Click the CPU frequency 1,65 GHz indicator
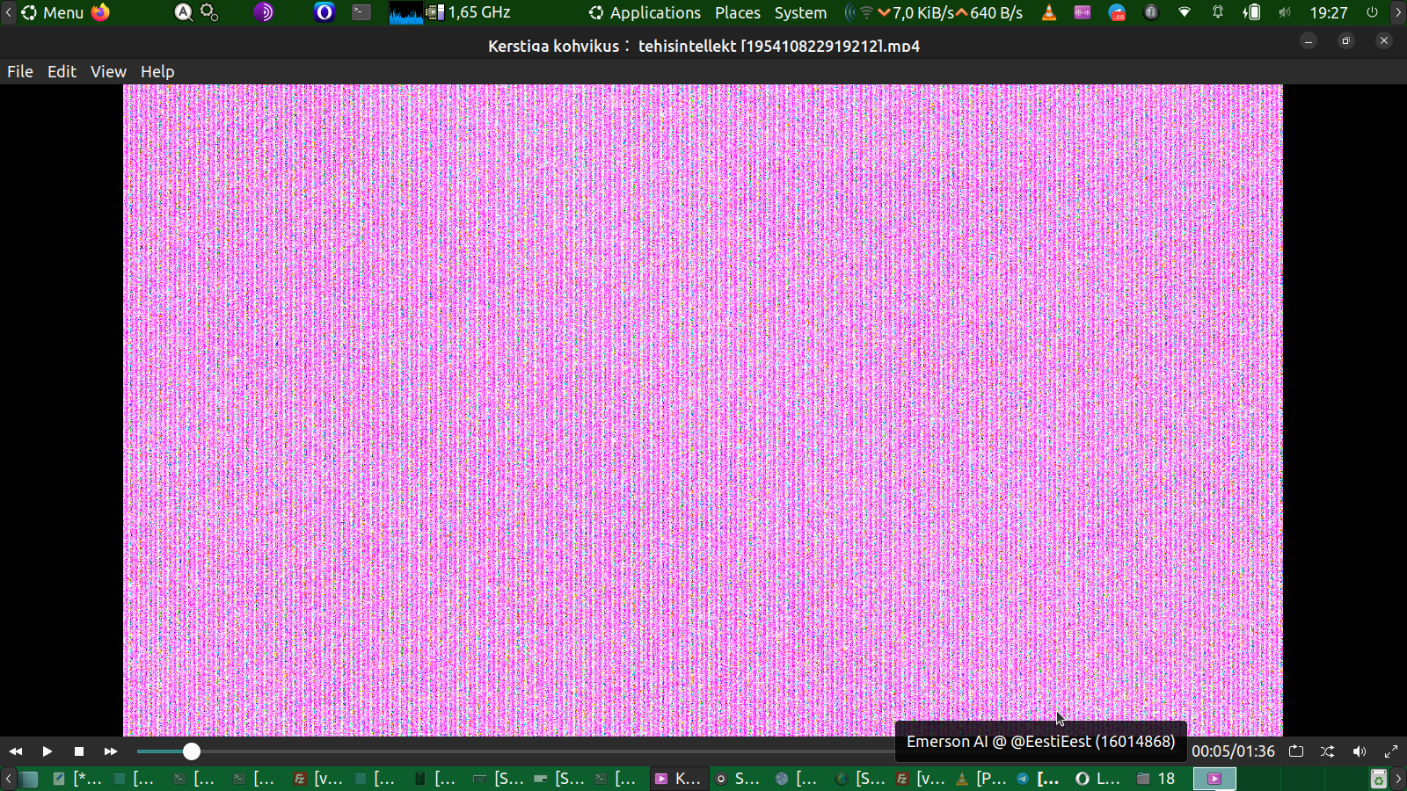 point(470,12)
